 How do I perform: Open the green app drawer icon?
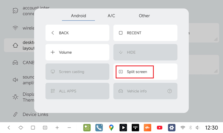[x=87, y=127]
